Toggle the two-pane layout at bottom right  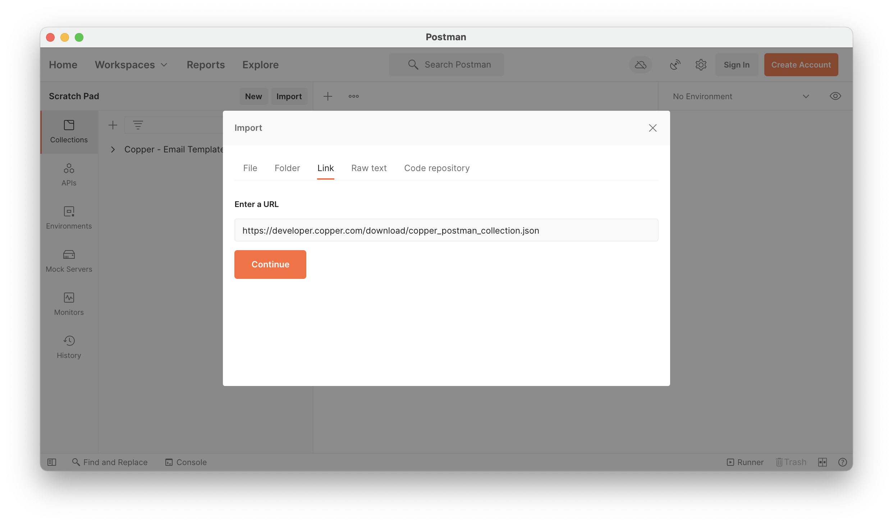823,462
